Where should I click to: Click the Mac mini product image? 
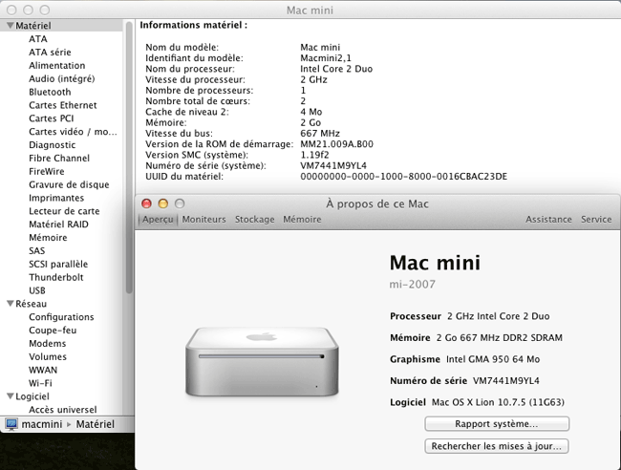(x=262, y=361)
